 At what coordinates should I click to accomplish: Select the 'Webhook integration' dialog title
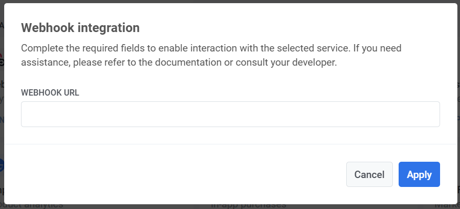pos(80,28)
